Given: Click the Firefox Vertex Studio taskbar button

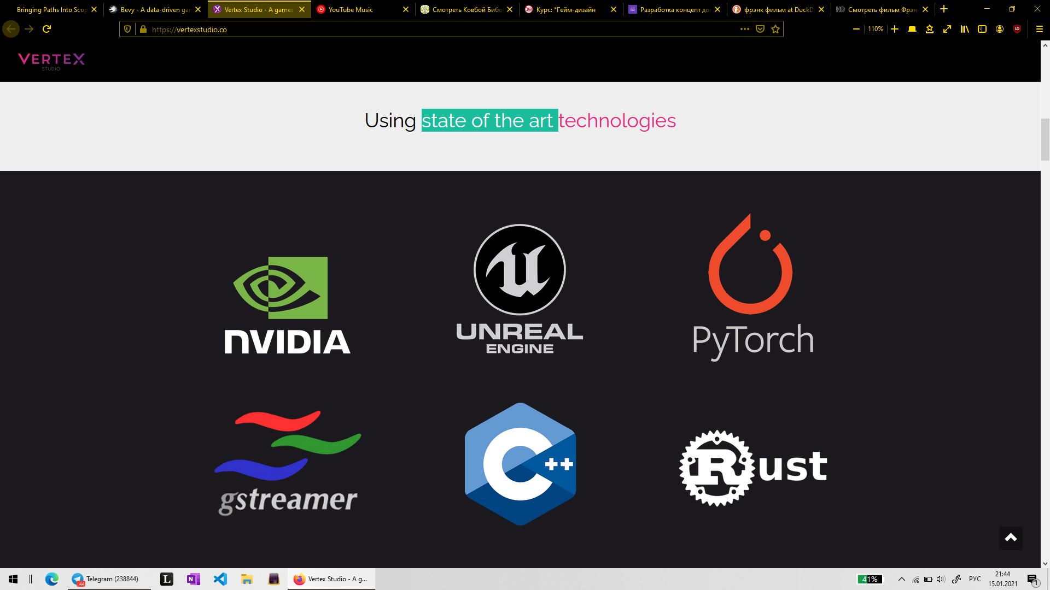Looking at the screenshot, I should pos(331,579).
